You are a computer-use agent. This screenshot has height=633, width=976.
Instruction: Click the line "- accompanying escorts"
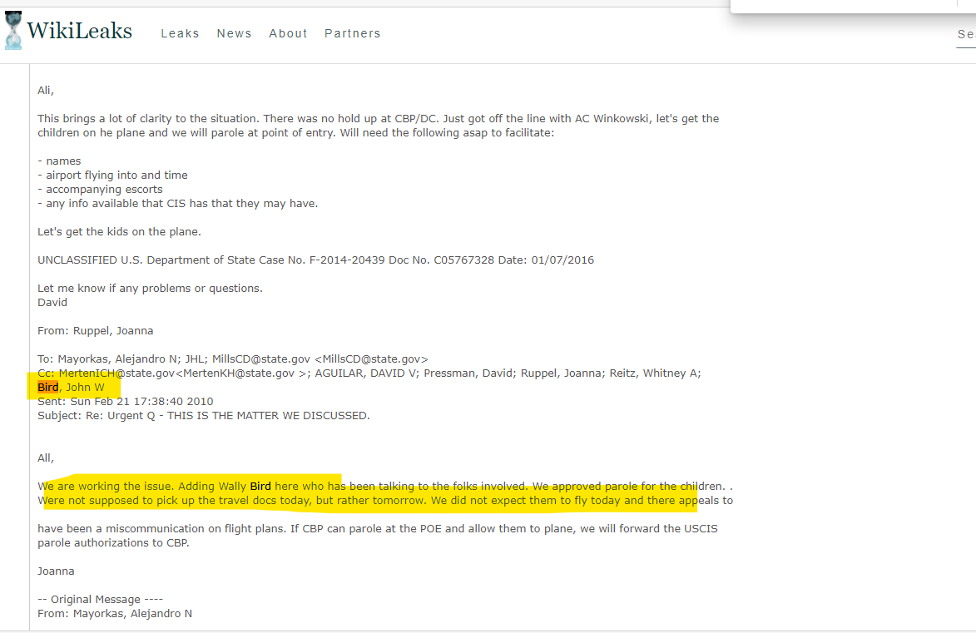[x=100, y=189]
